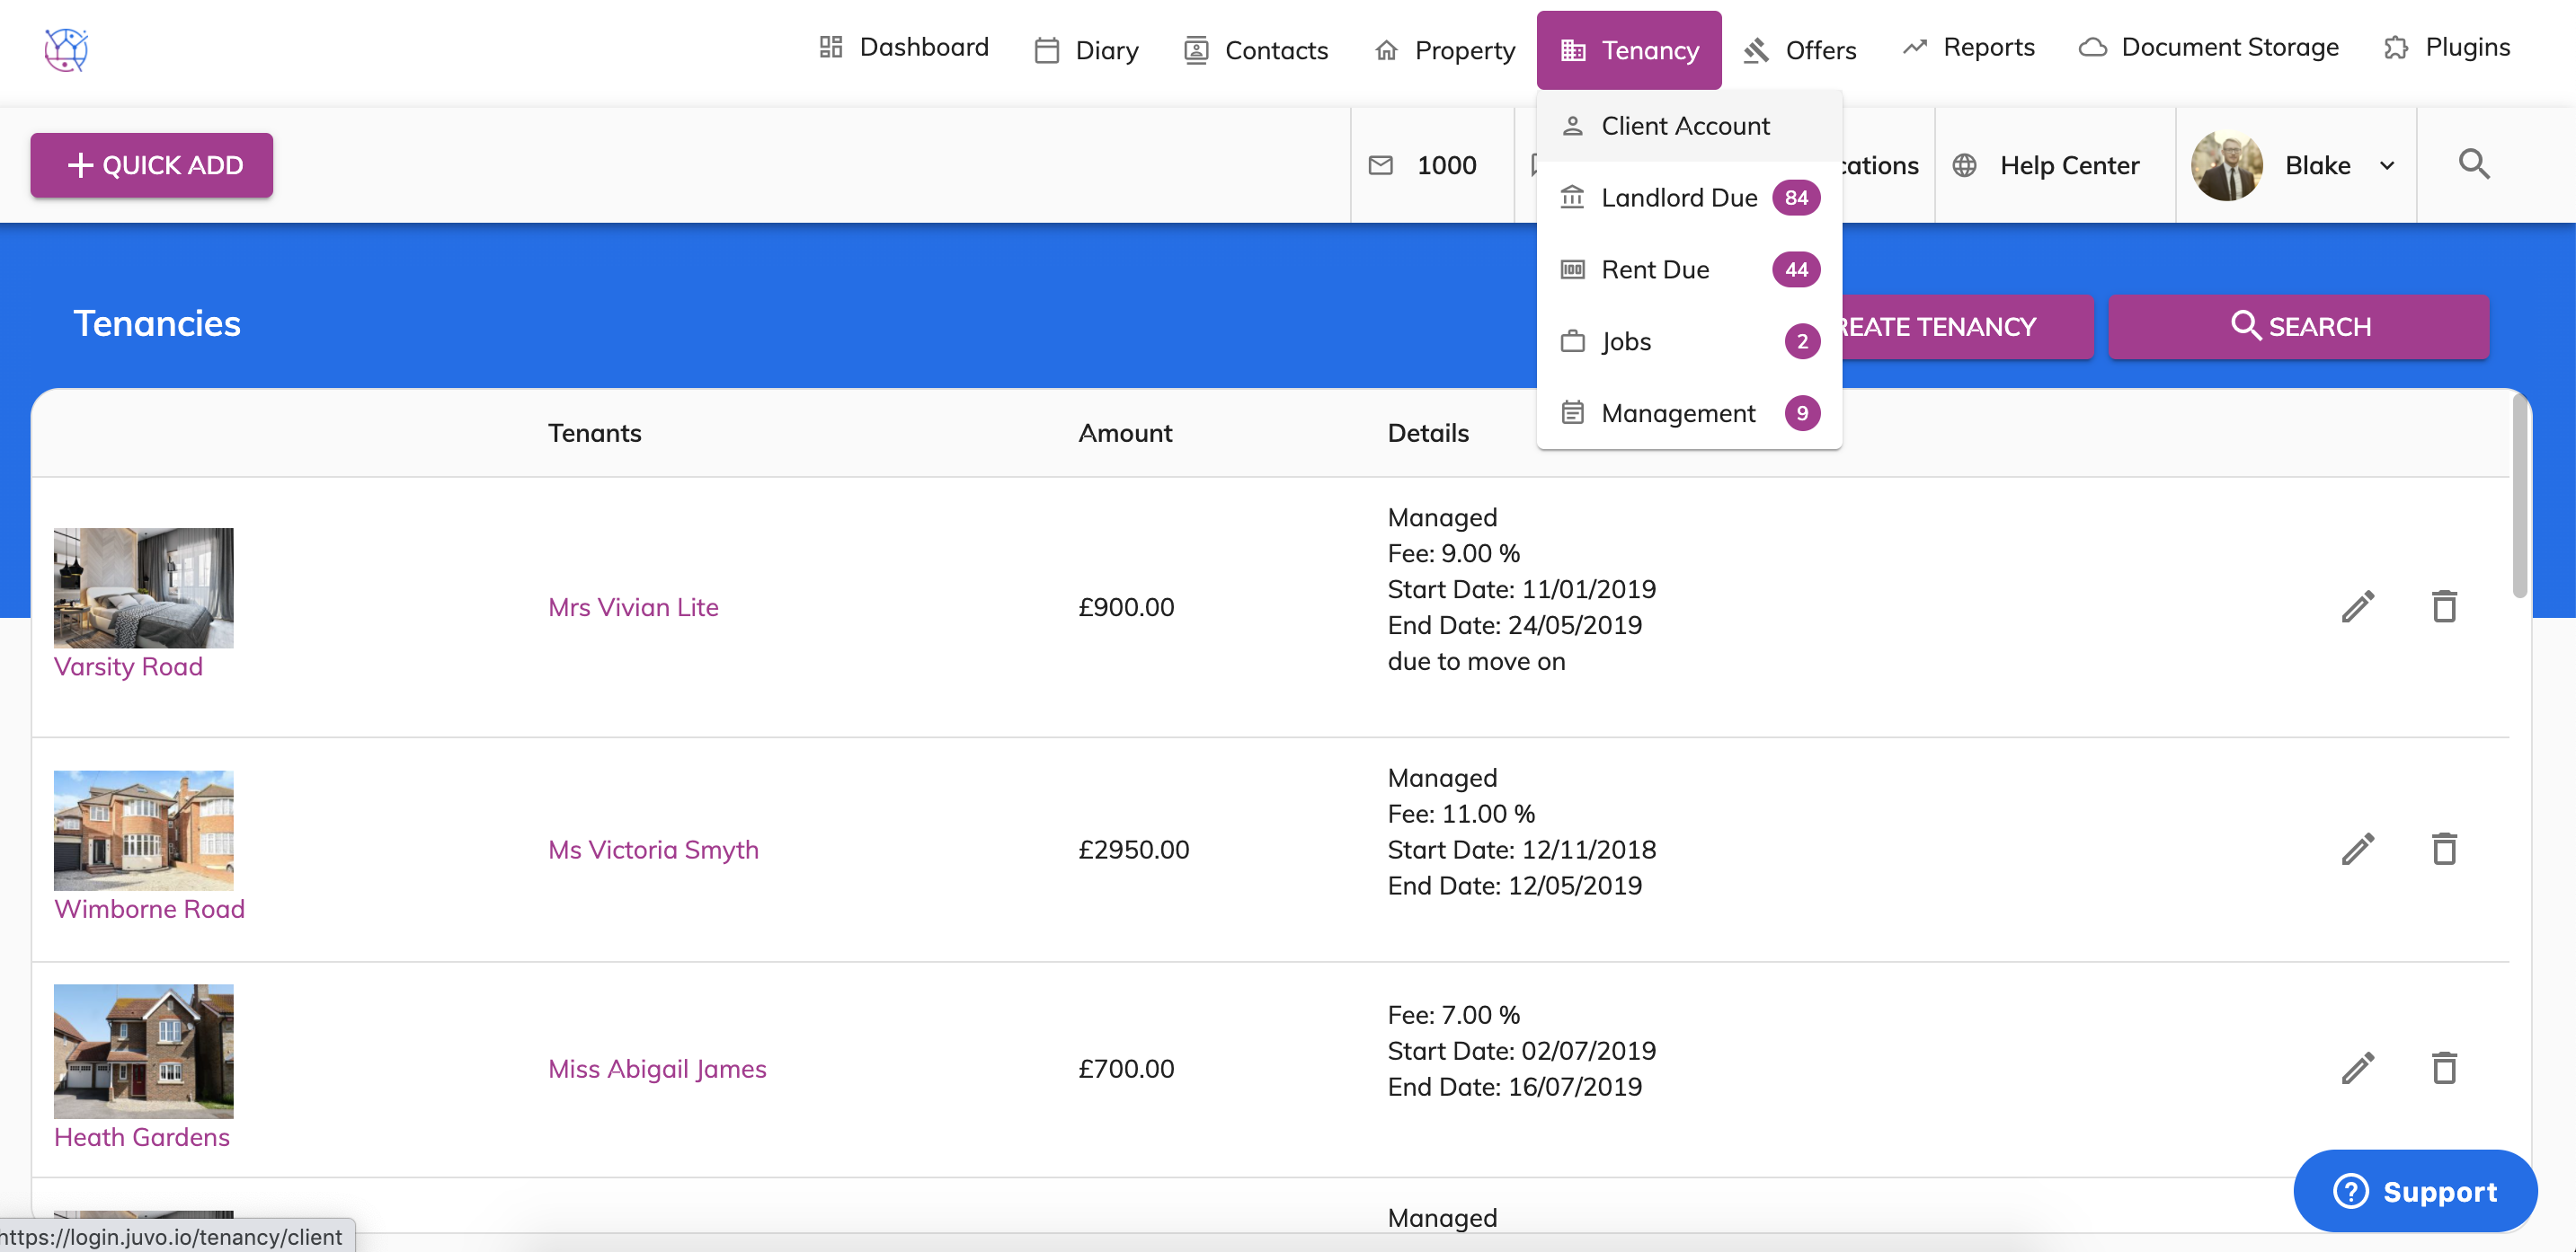The width and height of the screenshot is (2576, 1252).
Task: Choose Landlord Due menu entry
Action: point(1679,198)
